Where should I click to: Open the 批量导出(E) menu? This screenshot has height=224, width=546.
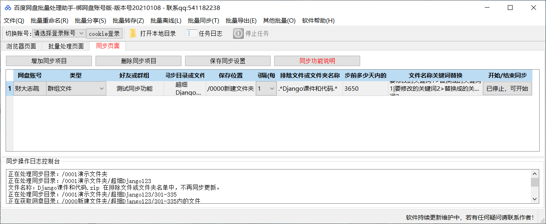(x=241, y=21)
